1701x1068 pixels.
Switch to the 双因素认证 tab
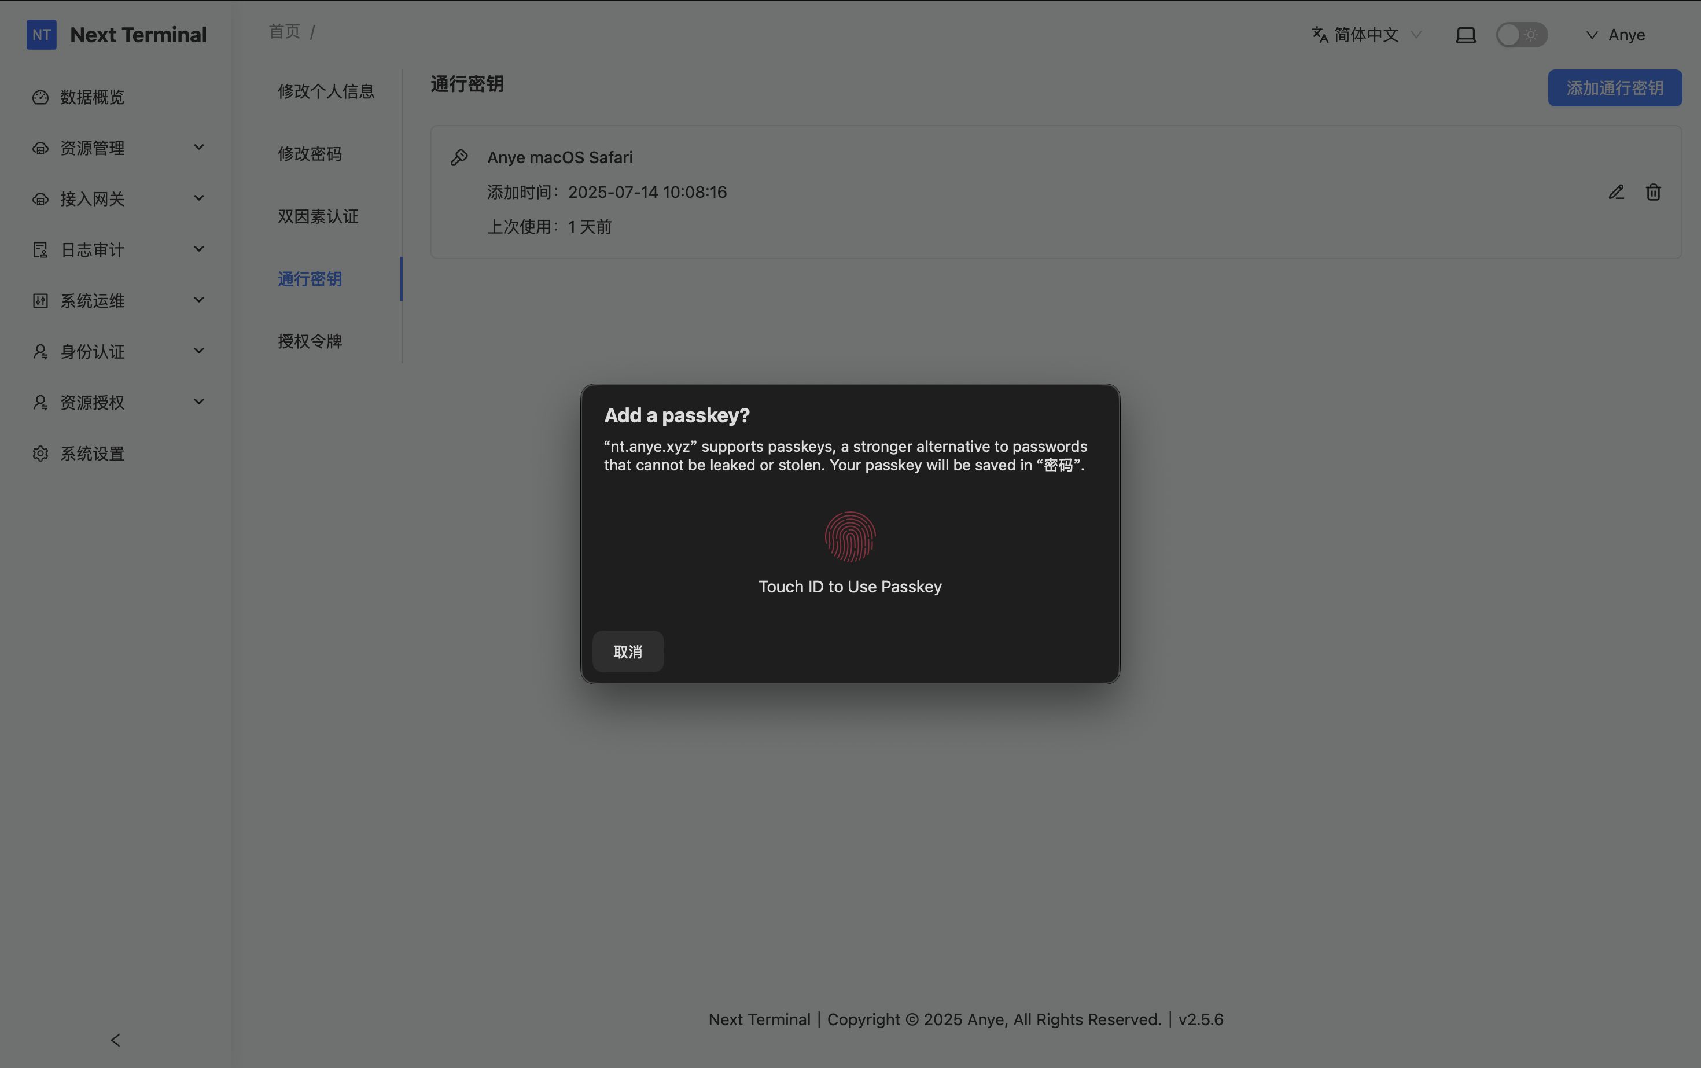coord(318,216)
